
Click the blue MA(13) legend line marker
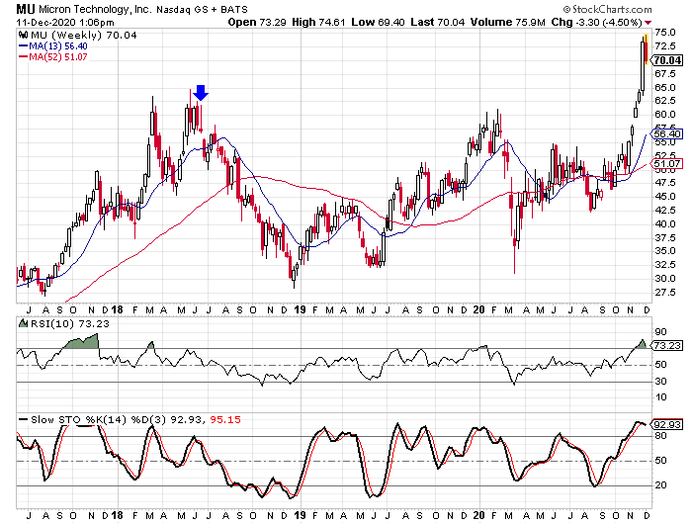21,44
